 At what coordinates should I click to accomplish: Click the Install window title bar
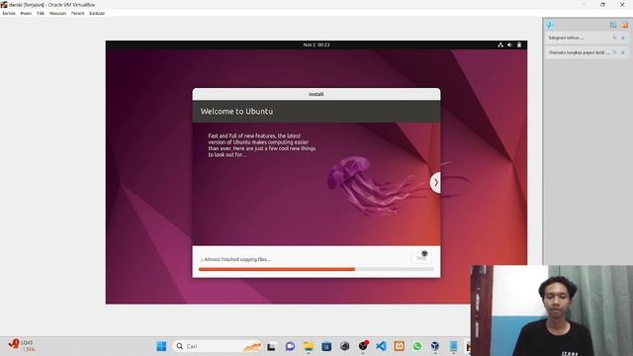point(316,94)
